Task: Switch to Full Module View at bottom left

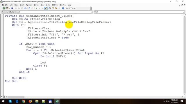Action: (4, 97)
